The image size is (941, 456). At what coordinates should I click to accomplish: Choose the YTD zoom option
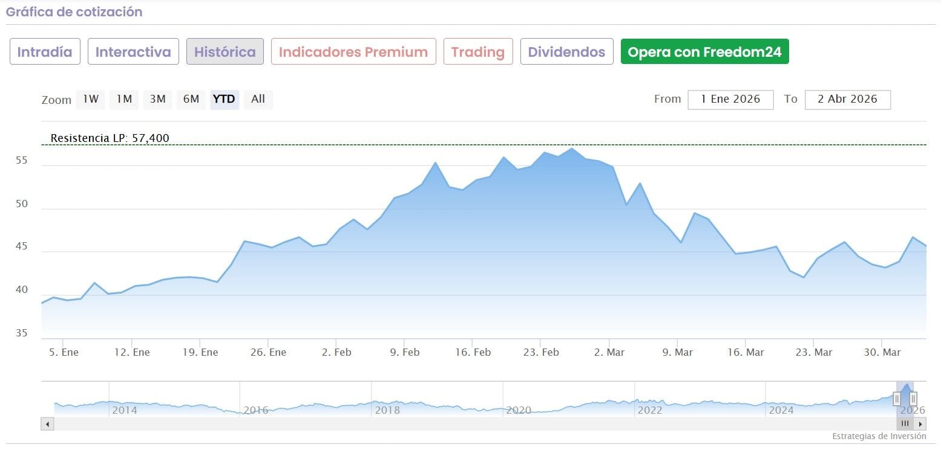coord(225,99)
